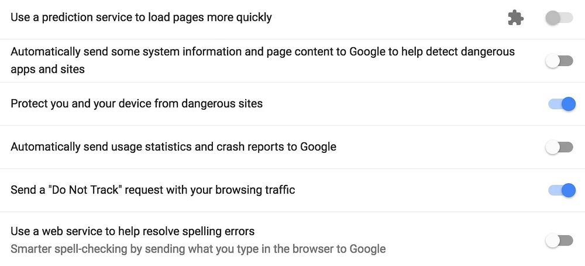The image size is (585, 266).
Task: Click the "apps and sites" text line
Action: [x=47, y=69]
